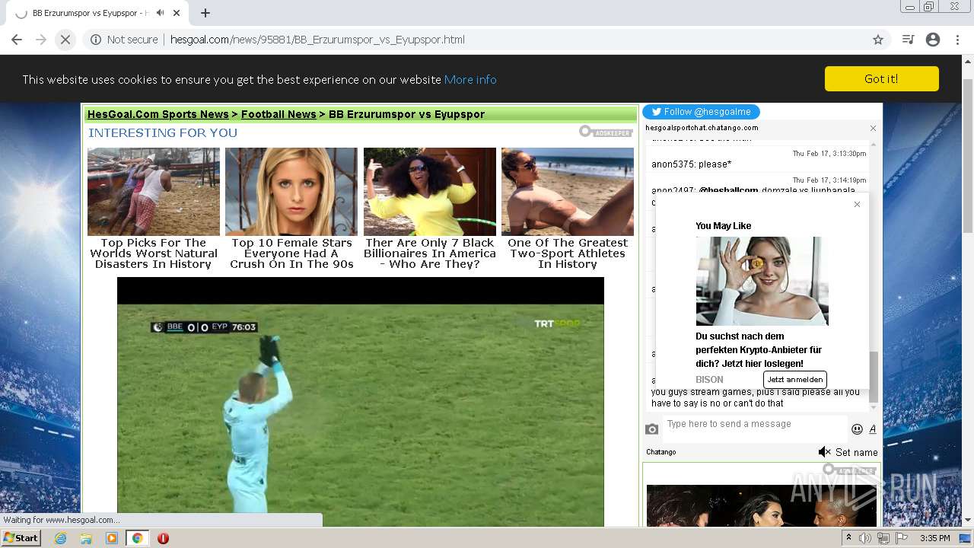Screen dimensions: 974x548
Task: Click page vertical scrollbar thumb
Action: [968, 155]
